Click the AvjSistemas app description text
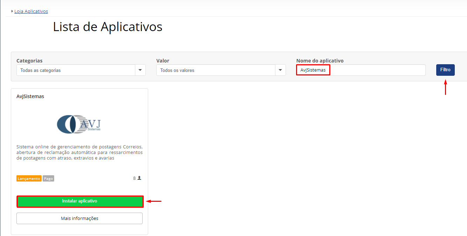This screenshot has height=236, width=467. click(80, 152)
